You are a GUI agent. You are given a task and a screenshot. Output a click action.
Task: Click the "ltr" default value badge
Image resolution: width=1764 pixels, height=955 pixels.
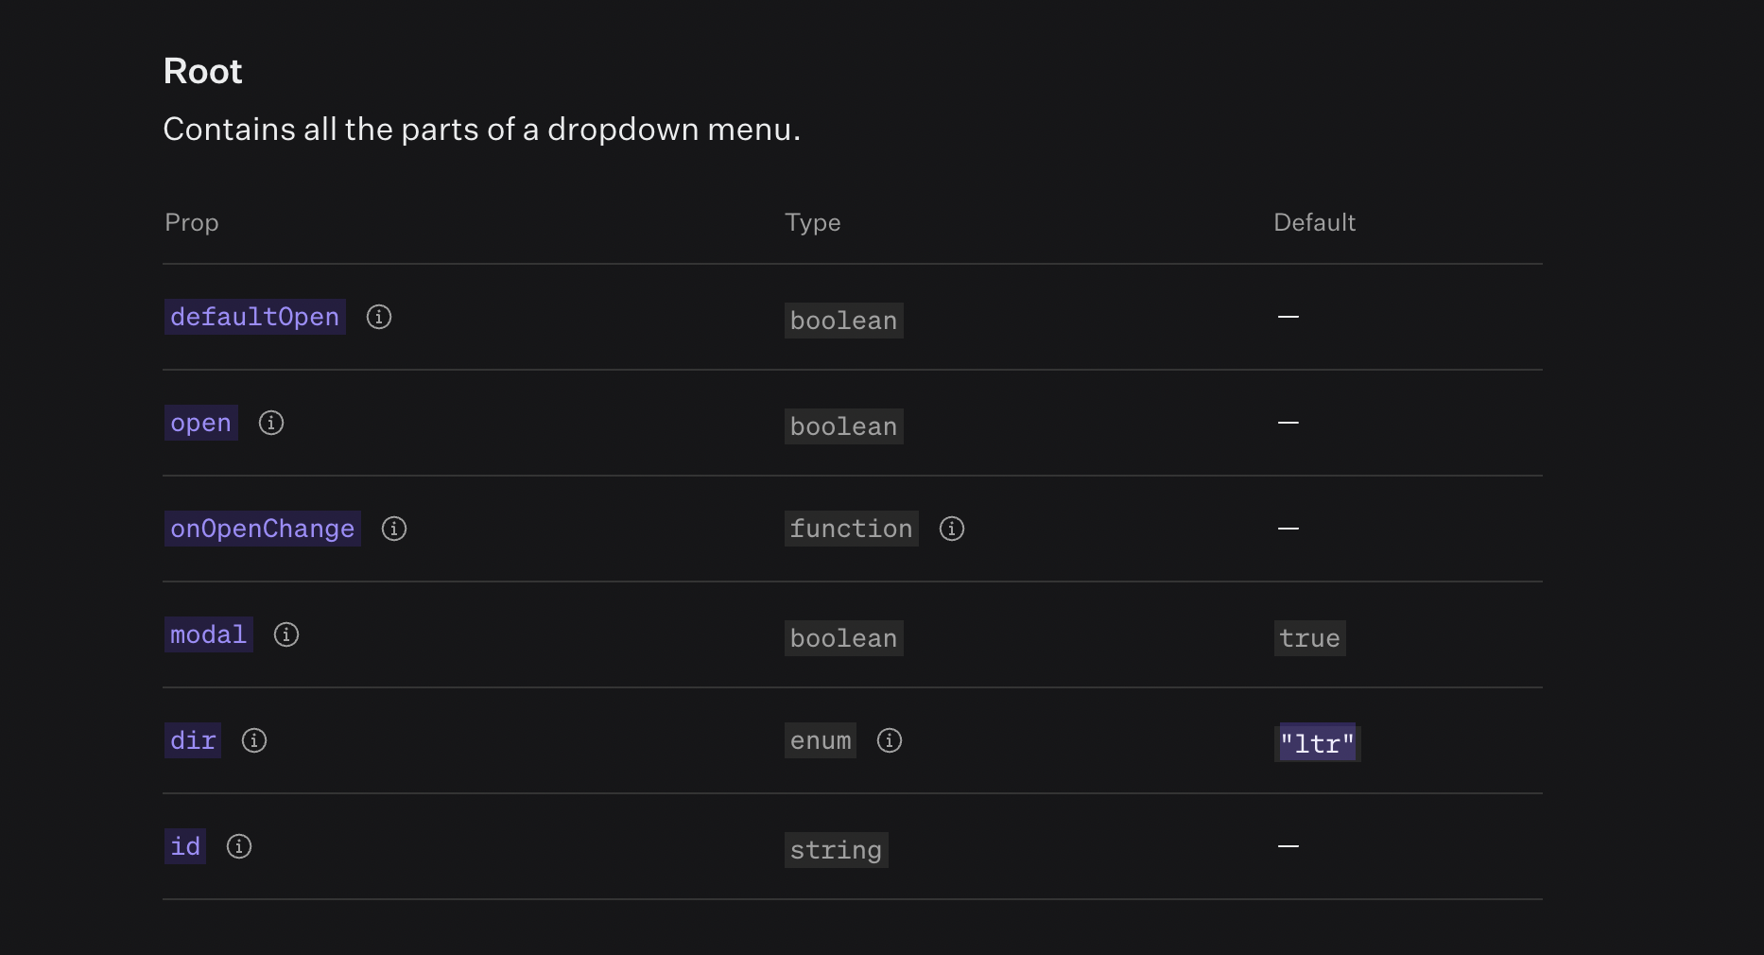(1316, 742)
